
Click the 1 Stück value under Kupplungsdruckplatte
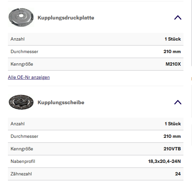tap(173, 39)
